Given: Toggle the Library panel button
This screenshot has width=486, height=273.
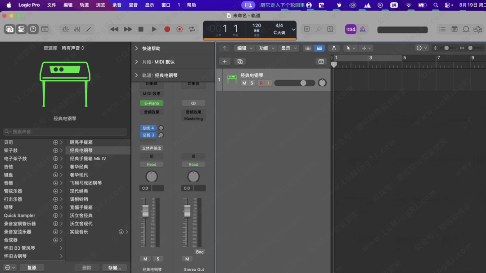Looking at the screenshot, I should click(x=9, y=29).
